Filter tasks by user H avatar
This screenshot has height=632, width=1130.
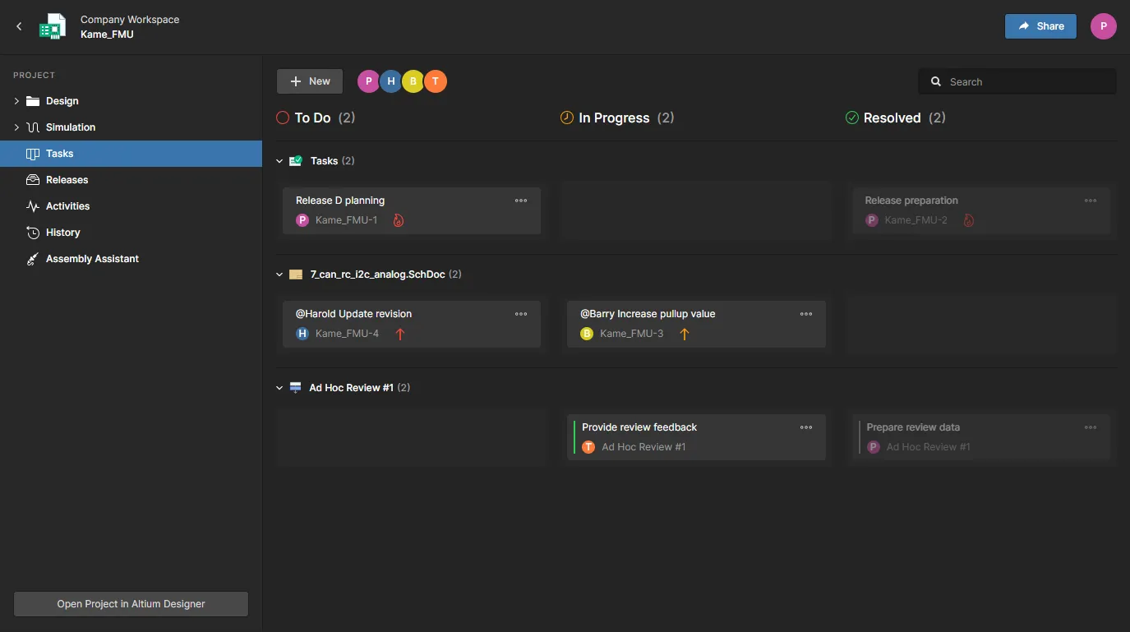pos(390,81)
